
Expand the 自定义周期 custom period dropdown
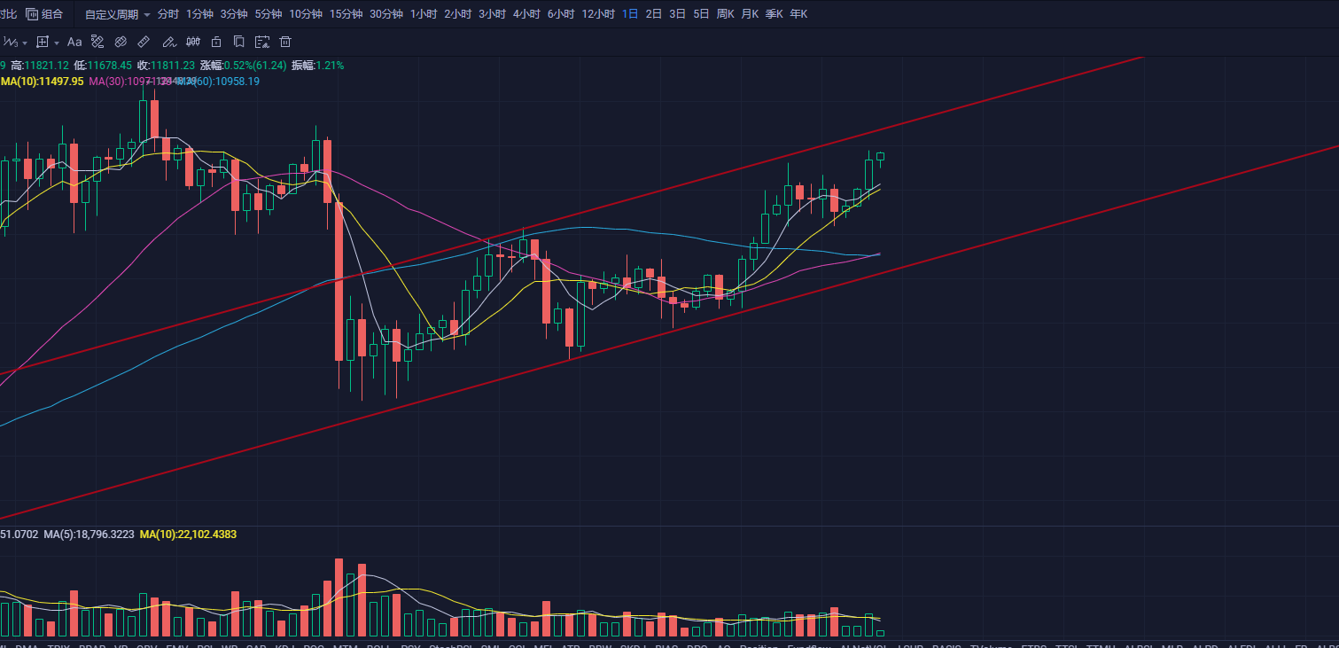(x=118, y=14)
